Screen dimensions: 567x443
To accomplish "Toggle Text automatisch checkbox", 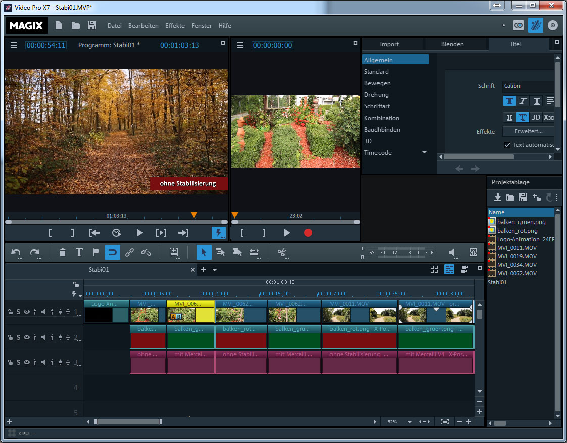I will point(507,145).
